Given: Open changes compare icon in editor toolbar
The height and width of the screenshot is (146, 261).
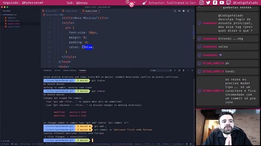Looking at the screenshot, I should click(x=175, y=11).
